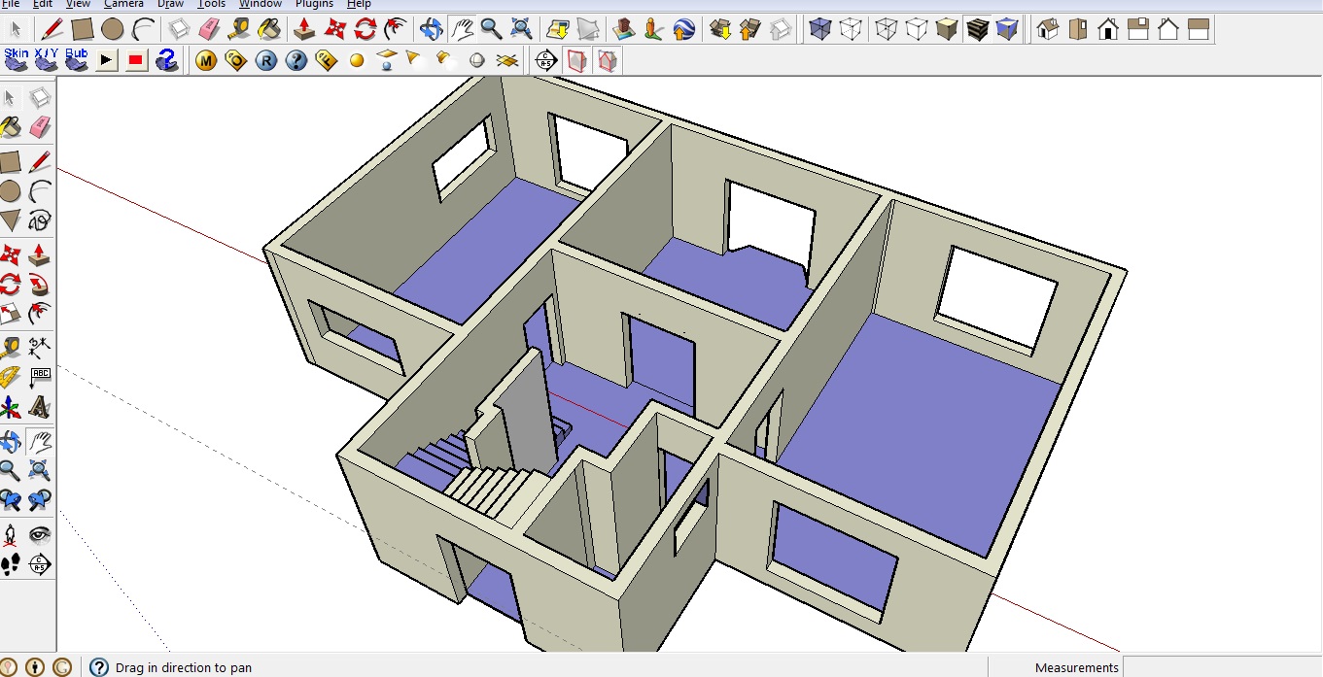Click the Measurements input box
The image size is (1323, 677).
coord(1222,667)
